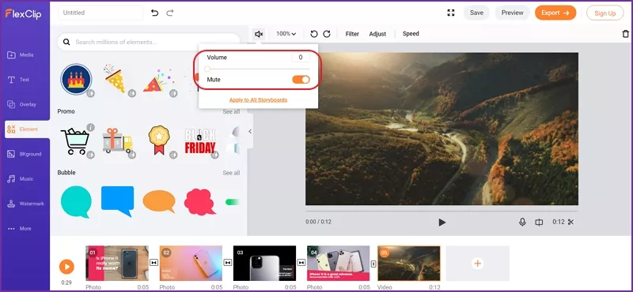Click transition between clips 03 and 04
The height and width of the screenshot is (292, 633).
301,263
